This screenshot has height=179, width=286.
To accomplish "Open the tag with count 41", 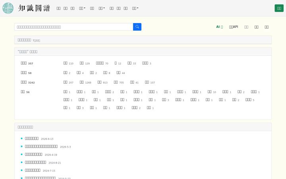I will (134, 82).
